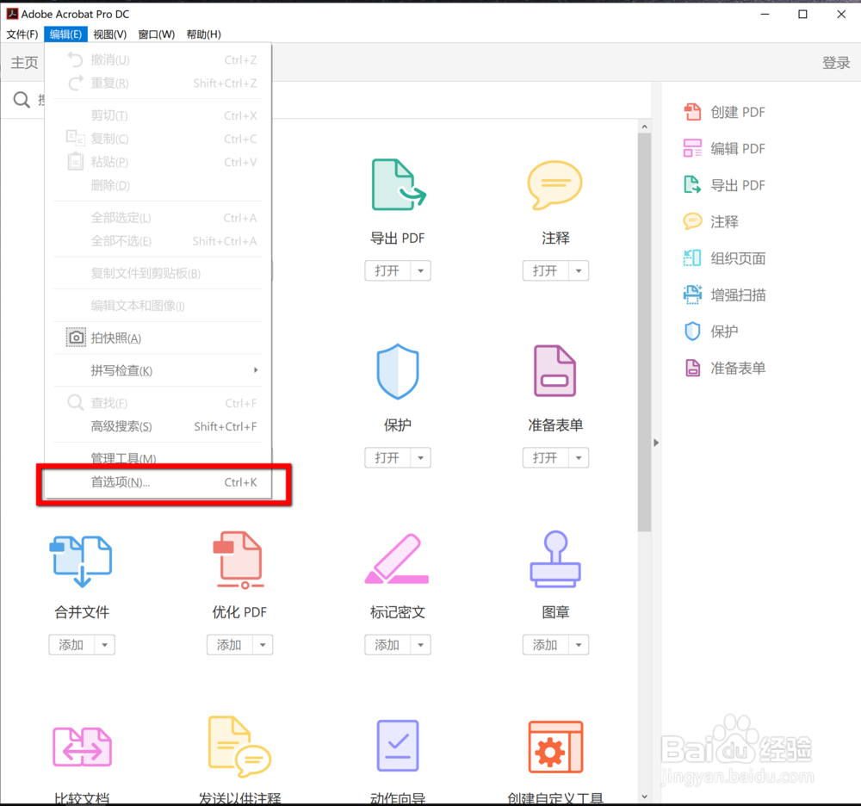
Task: Click the Stamp (图章) icon
Action: pyautogui.click(x=555, y=559)
